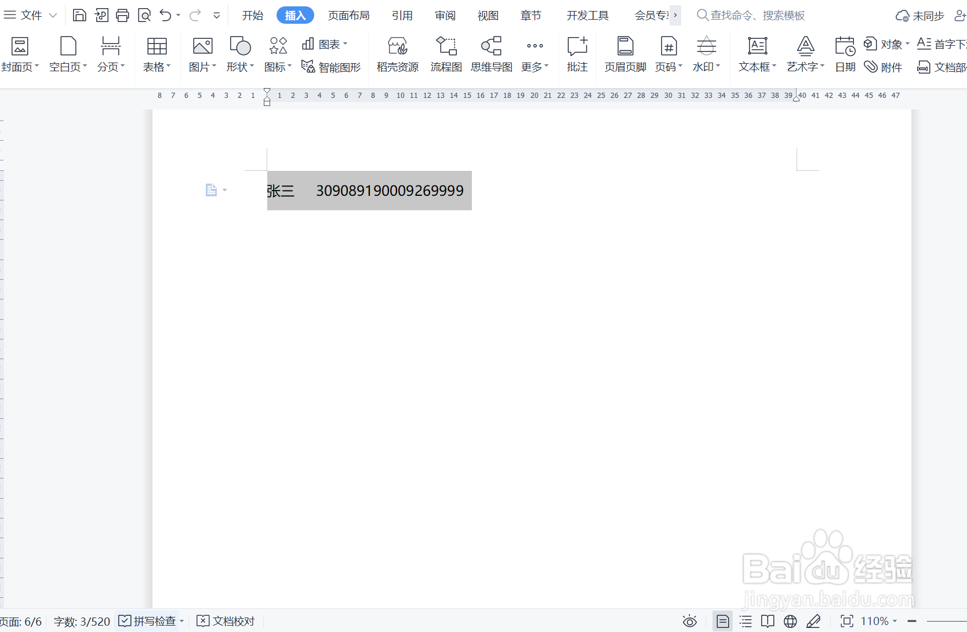
Task: Click the Print icon in quick toolbar
Action: [122, 16]
